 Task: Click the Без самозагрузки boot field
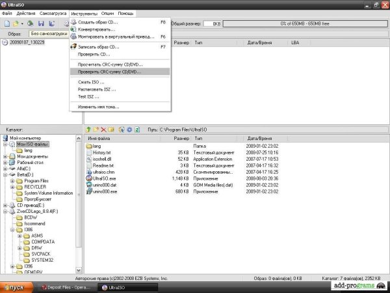click(x=49, y=34)
